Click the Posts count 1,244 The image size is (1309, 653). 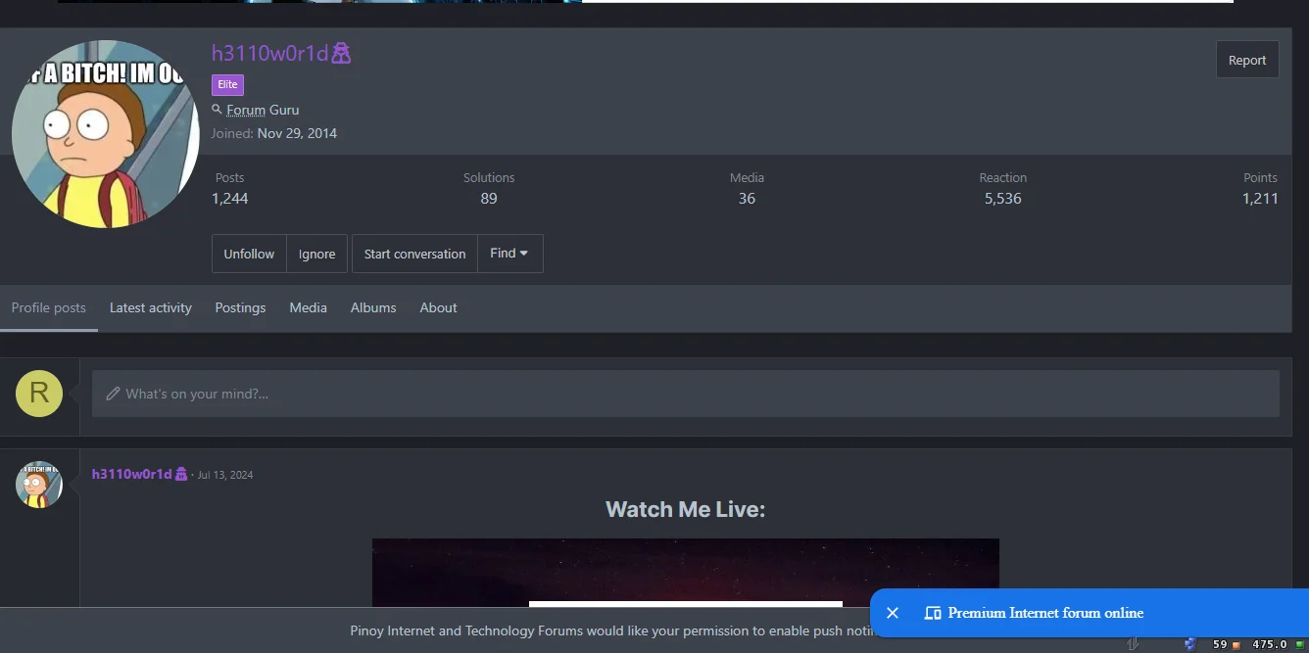(230, 198)
